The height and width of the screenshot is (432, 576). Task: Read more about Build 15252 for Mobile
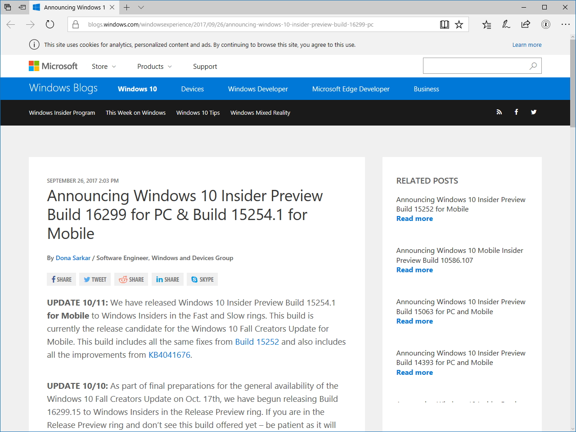click(x=414, y=218)
